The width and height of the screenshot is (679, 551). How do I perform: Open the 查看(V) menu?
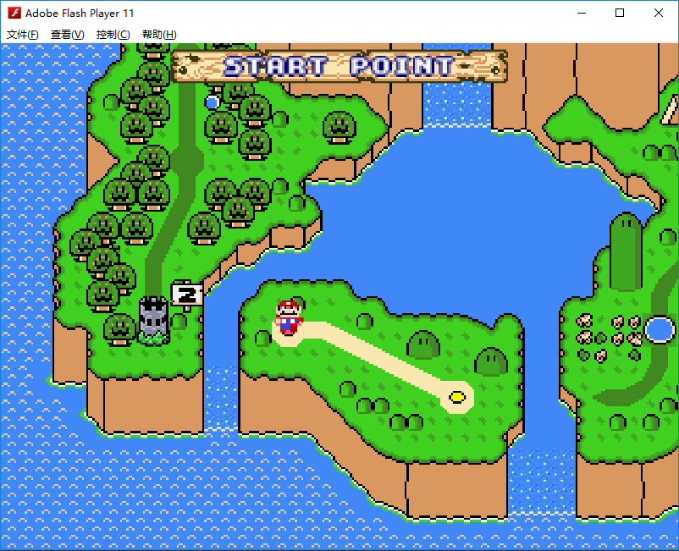[x=68, y=35]
